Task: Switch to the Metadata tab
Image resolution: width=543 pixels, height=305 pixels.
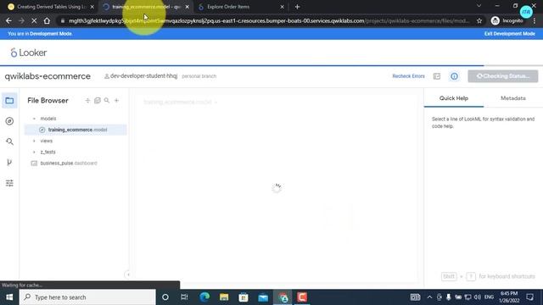Action: click(513, 98)
